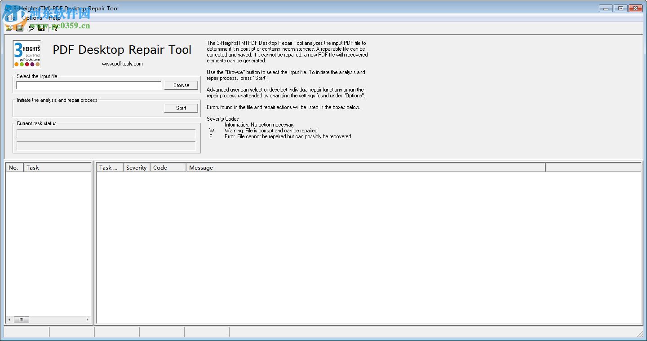
Task: Close the Repair Tool window
Action: (x=635, y=8)
